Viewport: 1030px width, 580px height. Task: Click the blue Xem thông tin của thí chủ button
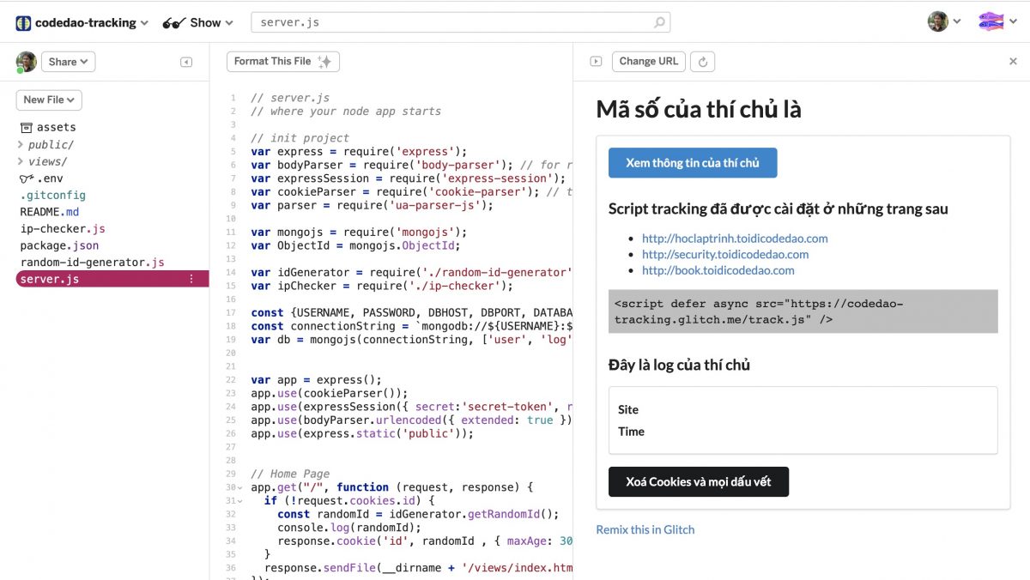tap(692, 163)
